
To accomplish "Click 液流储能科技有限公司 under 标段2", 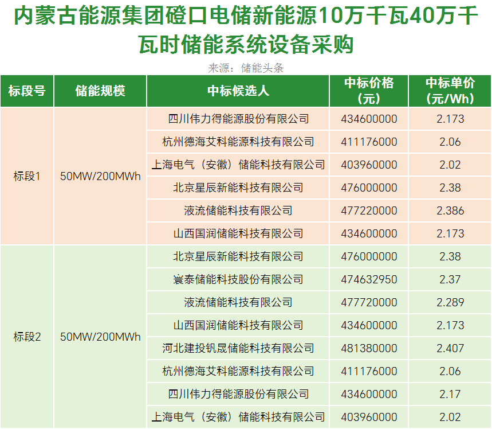I will click(238, 302).
